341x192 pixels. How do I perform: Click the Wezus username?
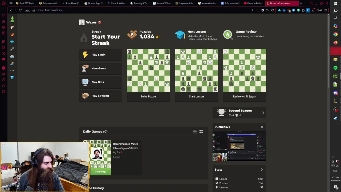point(91,22)
